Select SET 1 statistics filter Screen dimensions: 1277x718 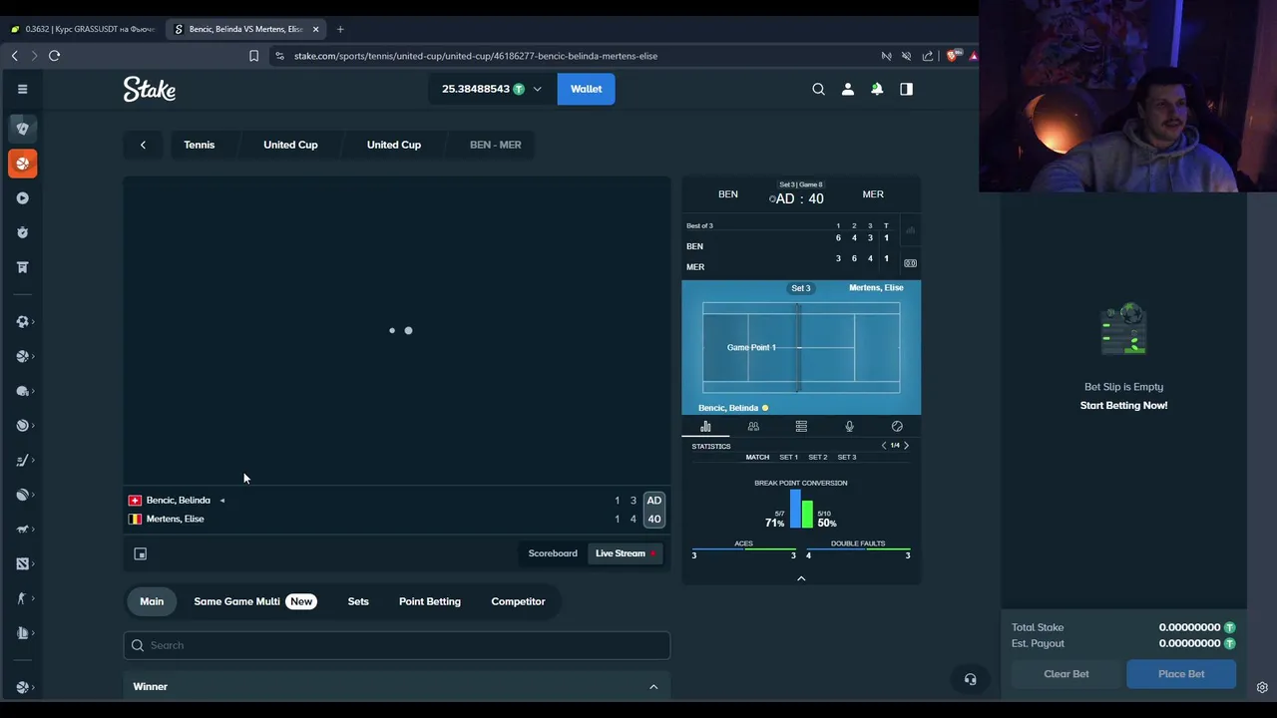point(788,457)
